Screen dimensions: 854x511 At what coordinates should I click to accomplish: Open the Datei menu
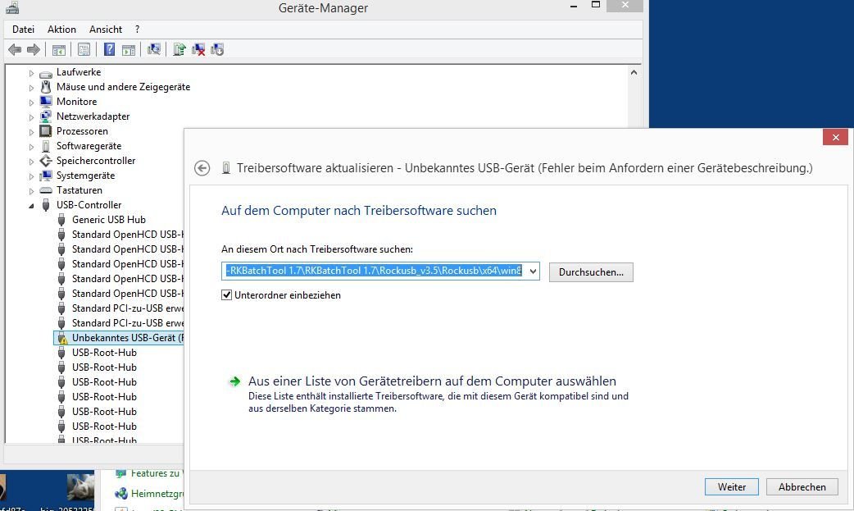[x=23, y=30]
